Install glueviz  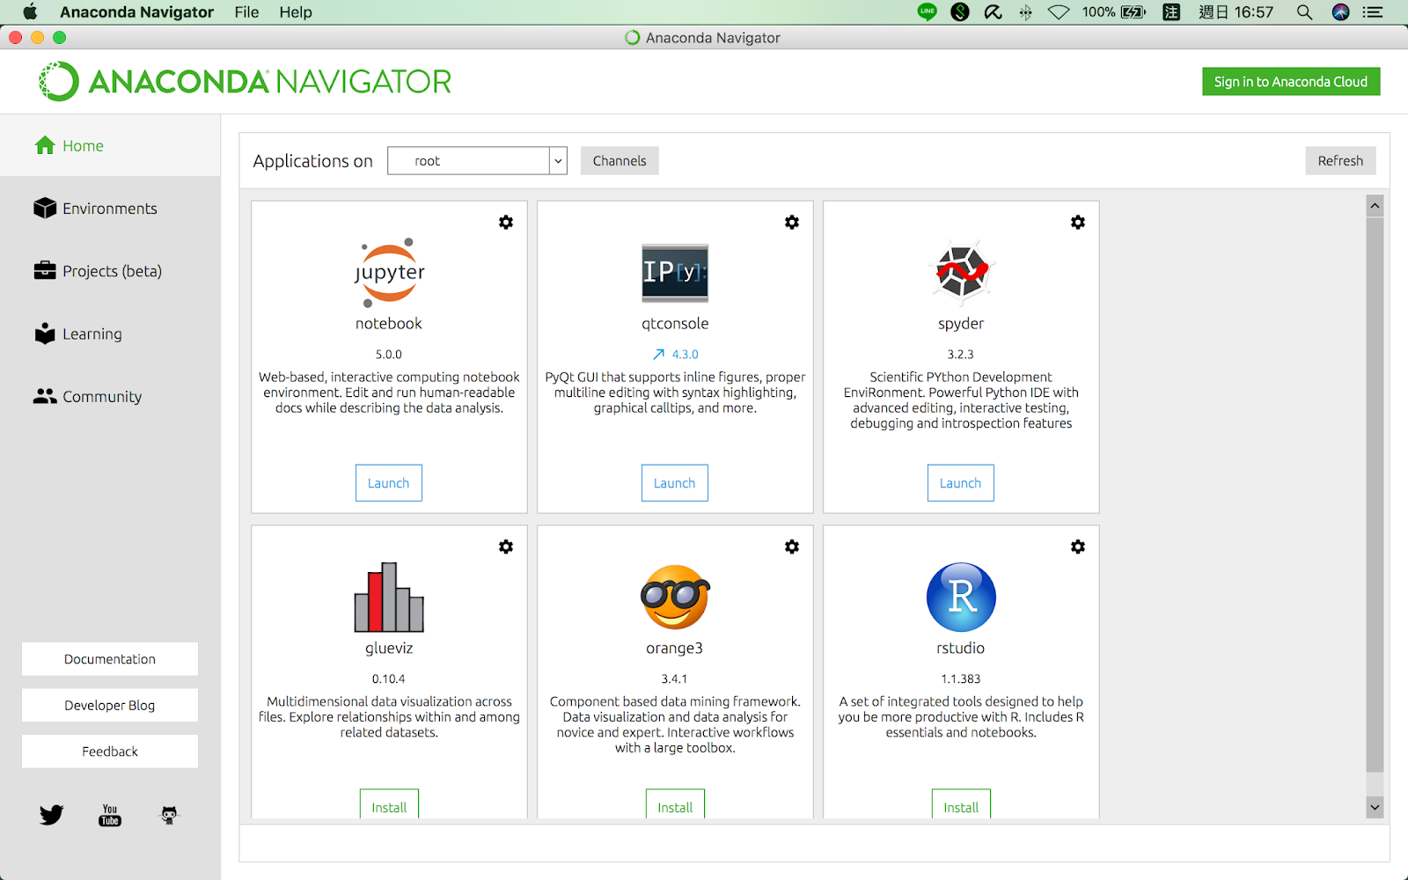point(389,805)
